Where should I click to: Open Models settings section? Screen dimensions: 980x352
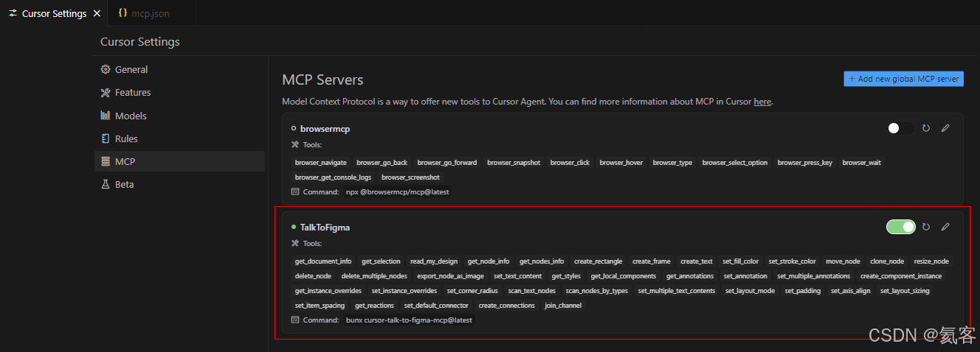[179, 116]
